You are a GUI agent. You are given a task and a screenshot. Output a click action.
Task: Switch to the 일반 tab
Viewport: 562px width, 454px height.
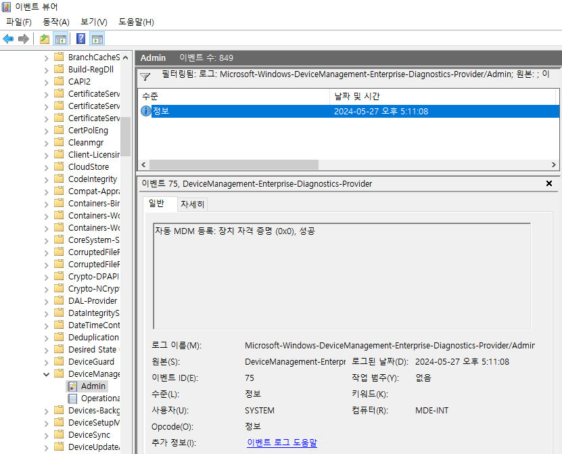(x=160, y=204)
